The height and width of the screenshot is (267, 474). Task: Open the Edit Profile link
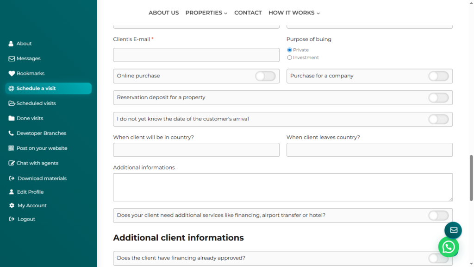30,192
